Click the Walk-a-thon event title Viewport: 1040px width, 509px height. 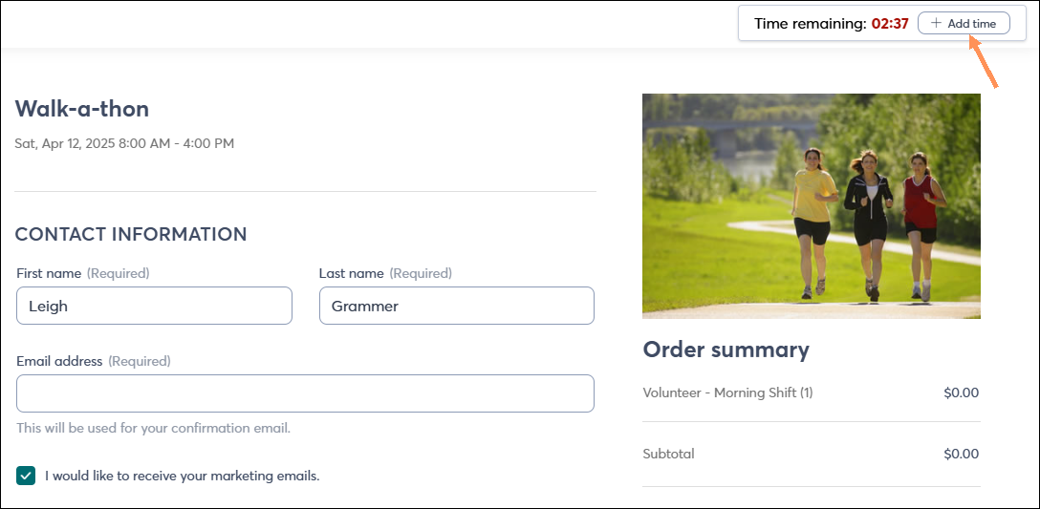click(x=82, y=109)
